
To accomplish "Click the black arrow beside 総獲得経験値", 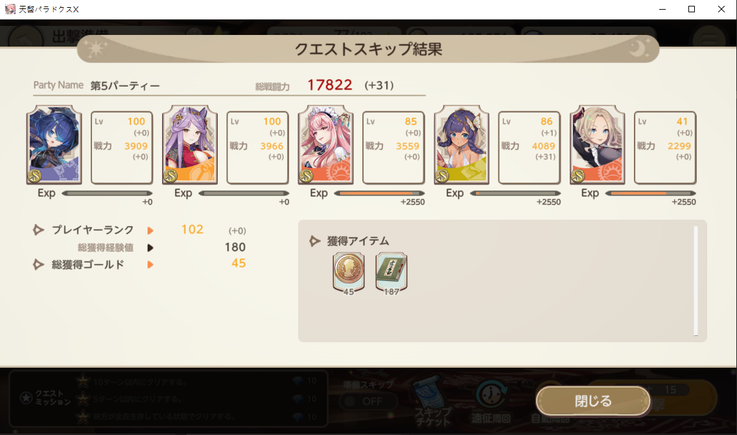I will pos(150,247).
